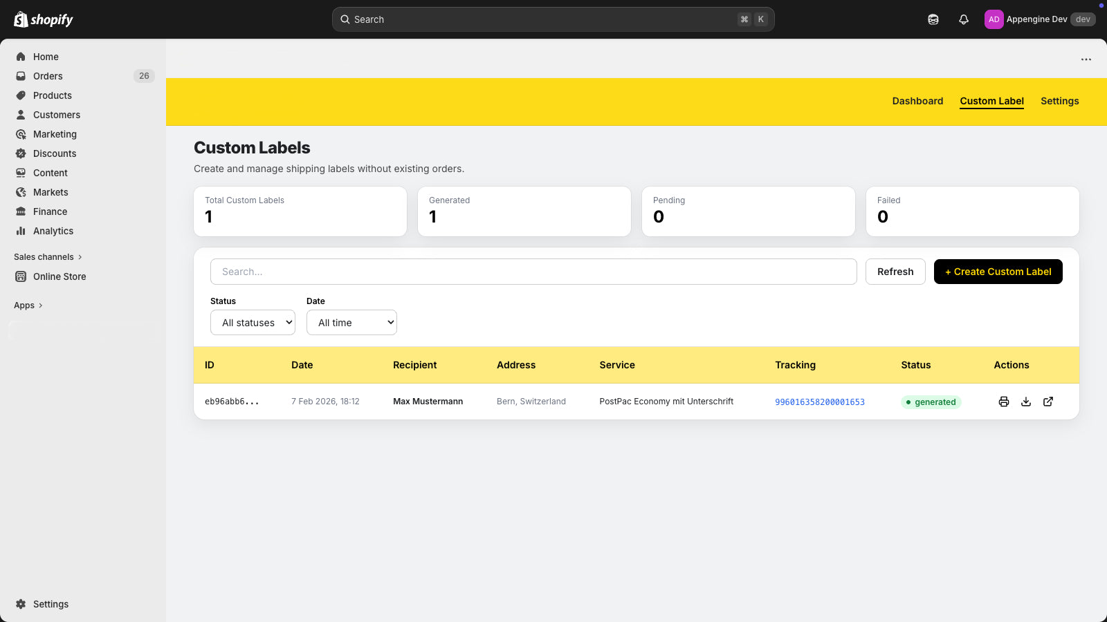The height and width of the screenshot is (622, 1107).
Task: Expand the Apps section
Action: pos(28,305)
